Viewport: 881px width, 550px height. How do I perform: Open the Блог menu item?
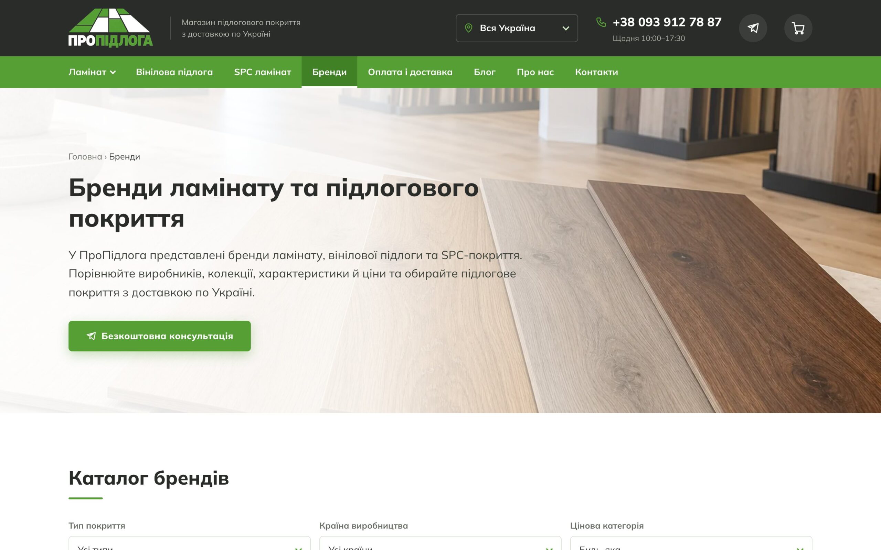[485, 72]
